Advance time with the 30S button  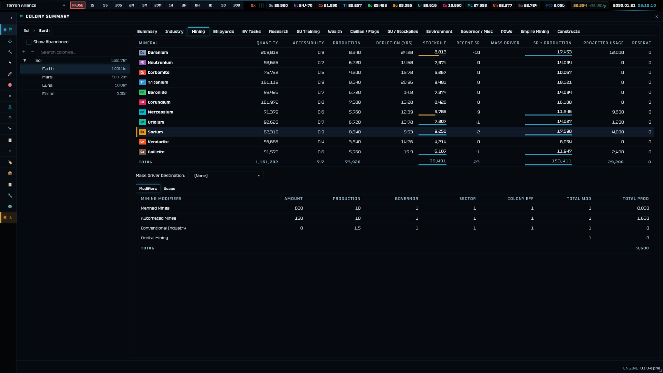coord(118,5)
